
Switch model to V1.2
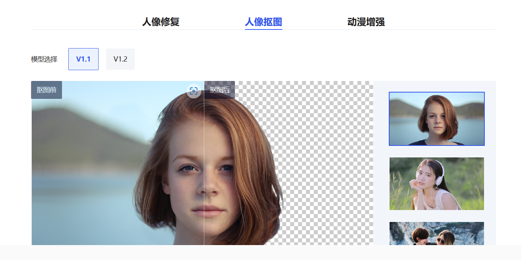point(120,59)
